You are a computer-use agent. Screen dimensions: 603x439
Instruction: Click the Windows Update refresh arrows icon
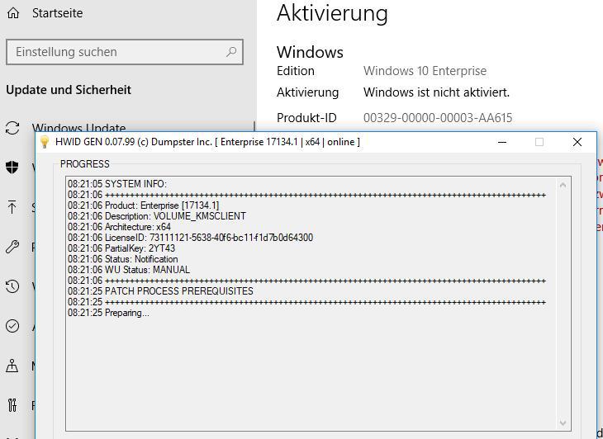pyautogui.click(x=12, y=128)
